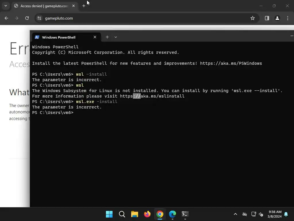Open notifications bell icon
Viewport: 294px width, 221px height.
(x=286, y=214)
